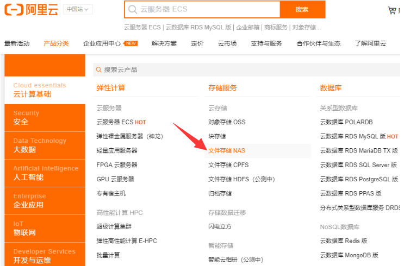Image resolution: width=404 pixels, height=266 pixels.
Task: Open 对象存储 OSS link
Action: tap(227, 122)
